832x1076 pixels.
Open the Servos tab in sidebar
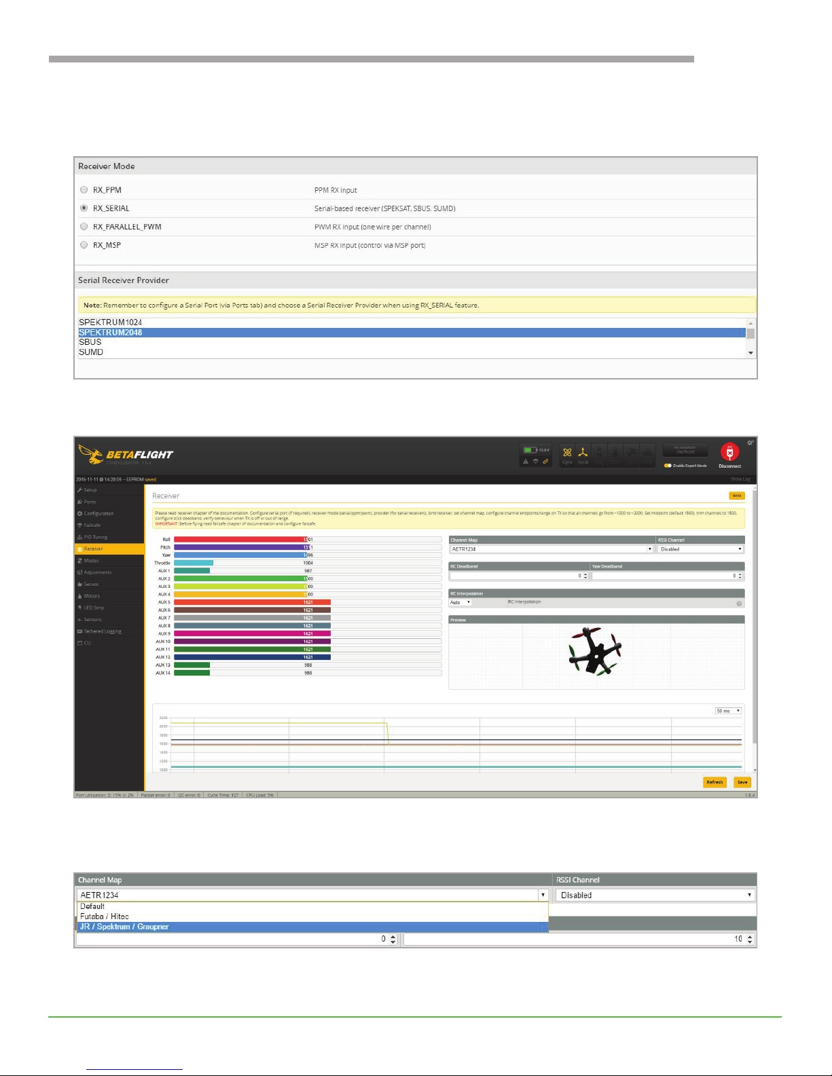click(x=109, y=584)
